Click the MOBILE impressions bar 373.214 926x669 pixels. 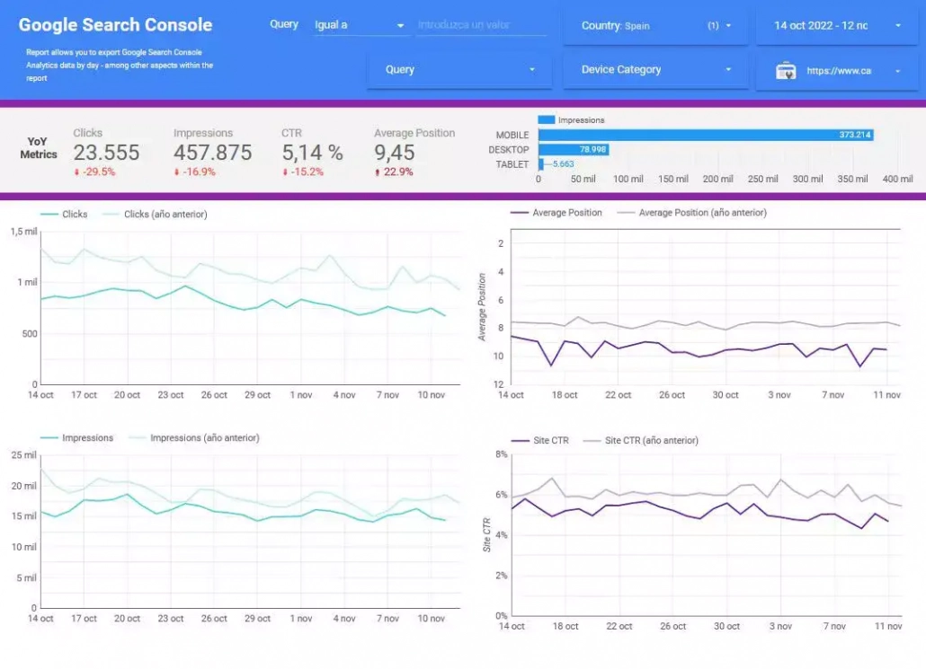coord(706,135)
